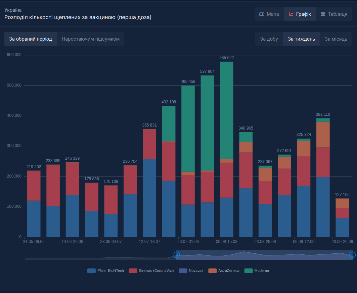Click the tallest bar labeled 585 622
357x293 pixels.
[227, 134]
